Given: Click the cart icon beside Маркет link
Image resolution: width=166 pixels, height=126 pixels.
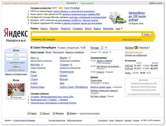Looking at the screenshot, I should click(69, 58).
